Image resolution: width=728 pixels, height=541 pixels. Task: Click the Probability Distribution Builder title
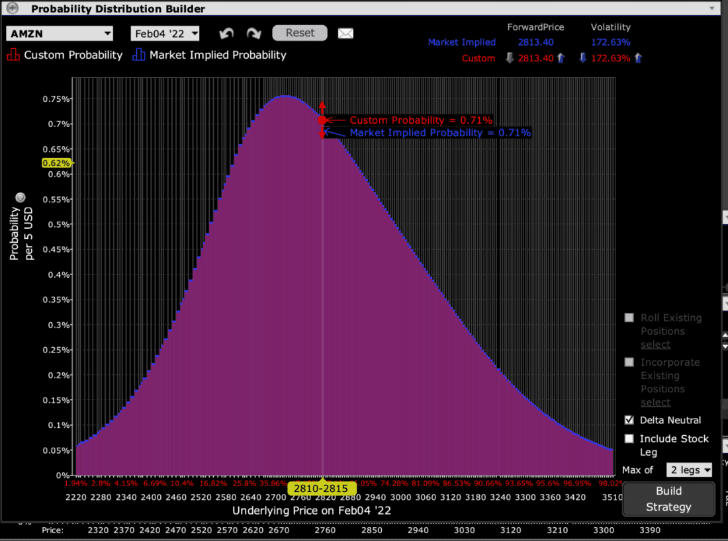[x=118, y=9]
